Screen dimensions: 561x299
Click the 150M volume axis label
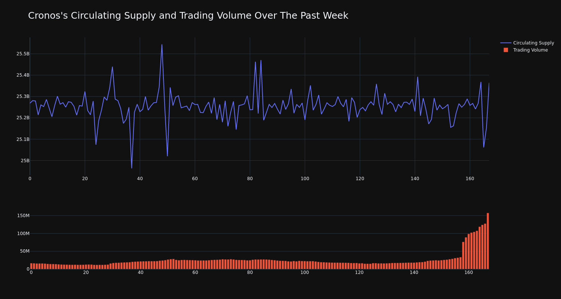coord(23,216)
